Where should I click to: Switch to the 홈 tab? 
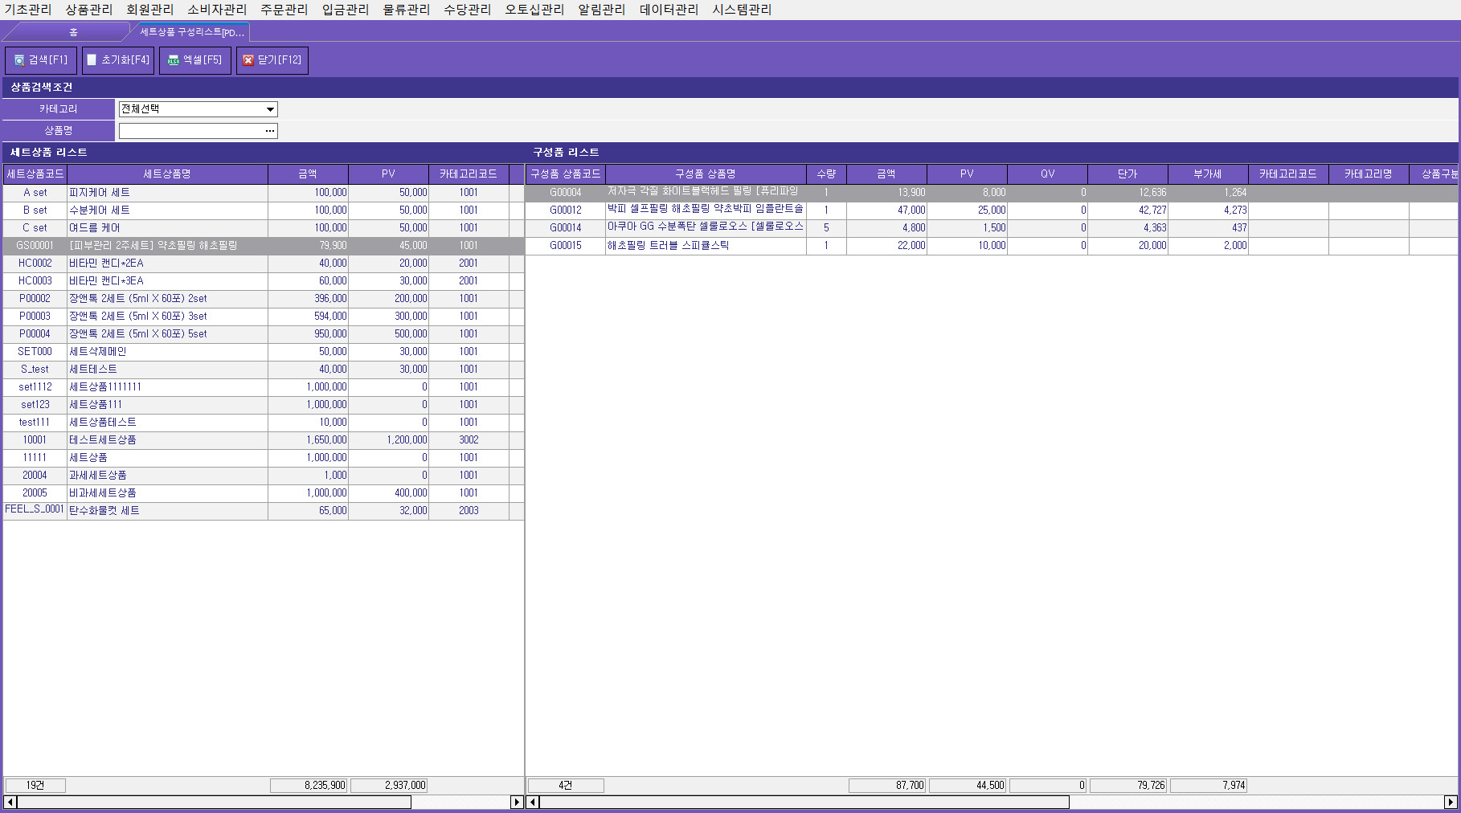click(x=73, y=32)
